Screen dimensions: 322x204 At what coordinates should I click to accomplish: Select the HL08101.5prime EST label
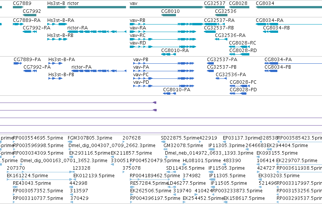[202, 161]
